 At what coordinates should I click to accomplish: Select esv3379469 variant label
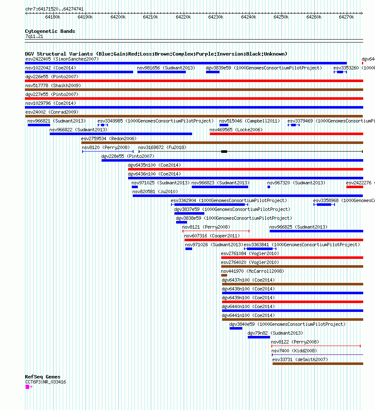point(331,121)
